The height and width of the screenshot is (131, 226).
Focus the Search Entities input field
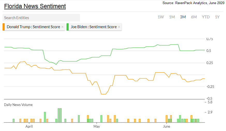click(41, 18)
